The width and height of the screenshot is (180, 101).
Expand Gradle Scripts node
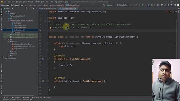pos(4,58)
